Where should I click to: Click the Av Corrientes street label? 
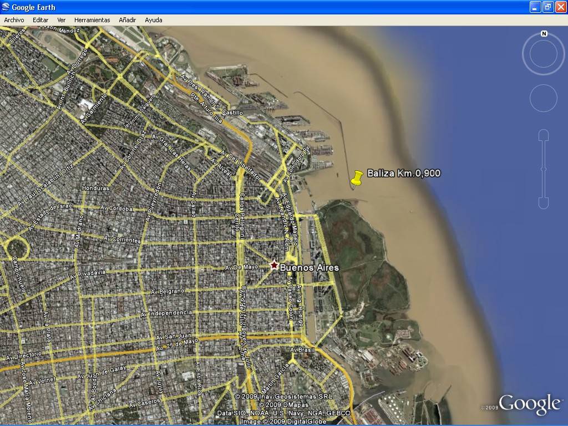tap(122, 240)
